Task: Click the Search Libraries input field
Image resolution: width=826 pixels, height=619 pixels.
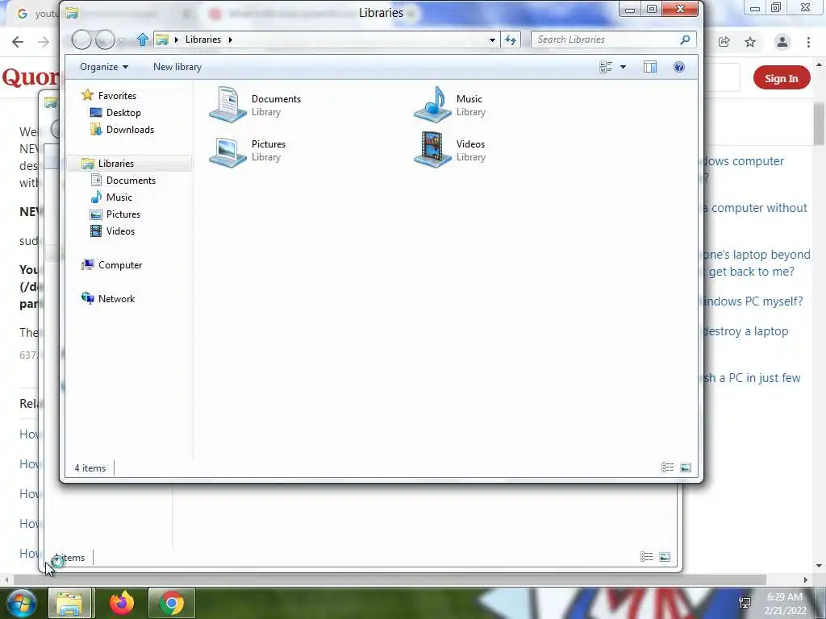Action: point(604,39)
